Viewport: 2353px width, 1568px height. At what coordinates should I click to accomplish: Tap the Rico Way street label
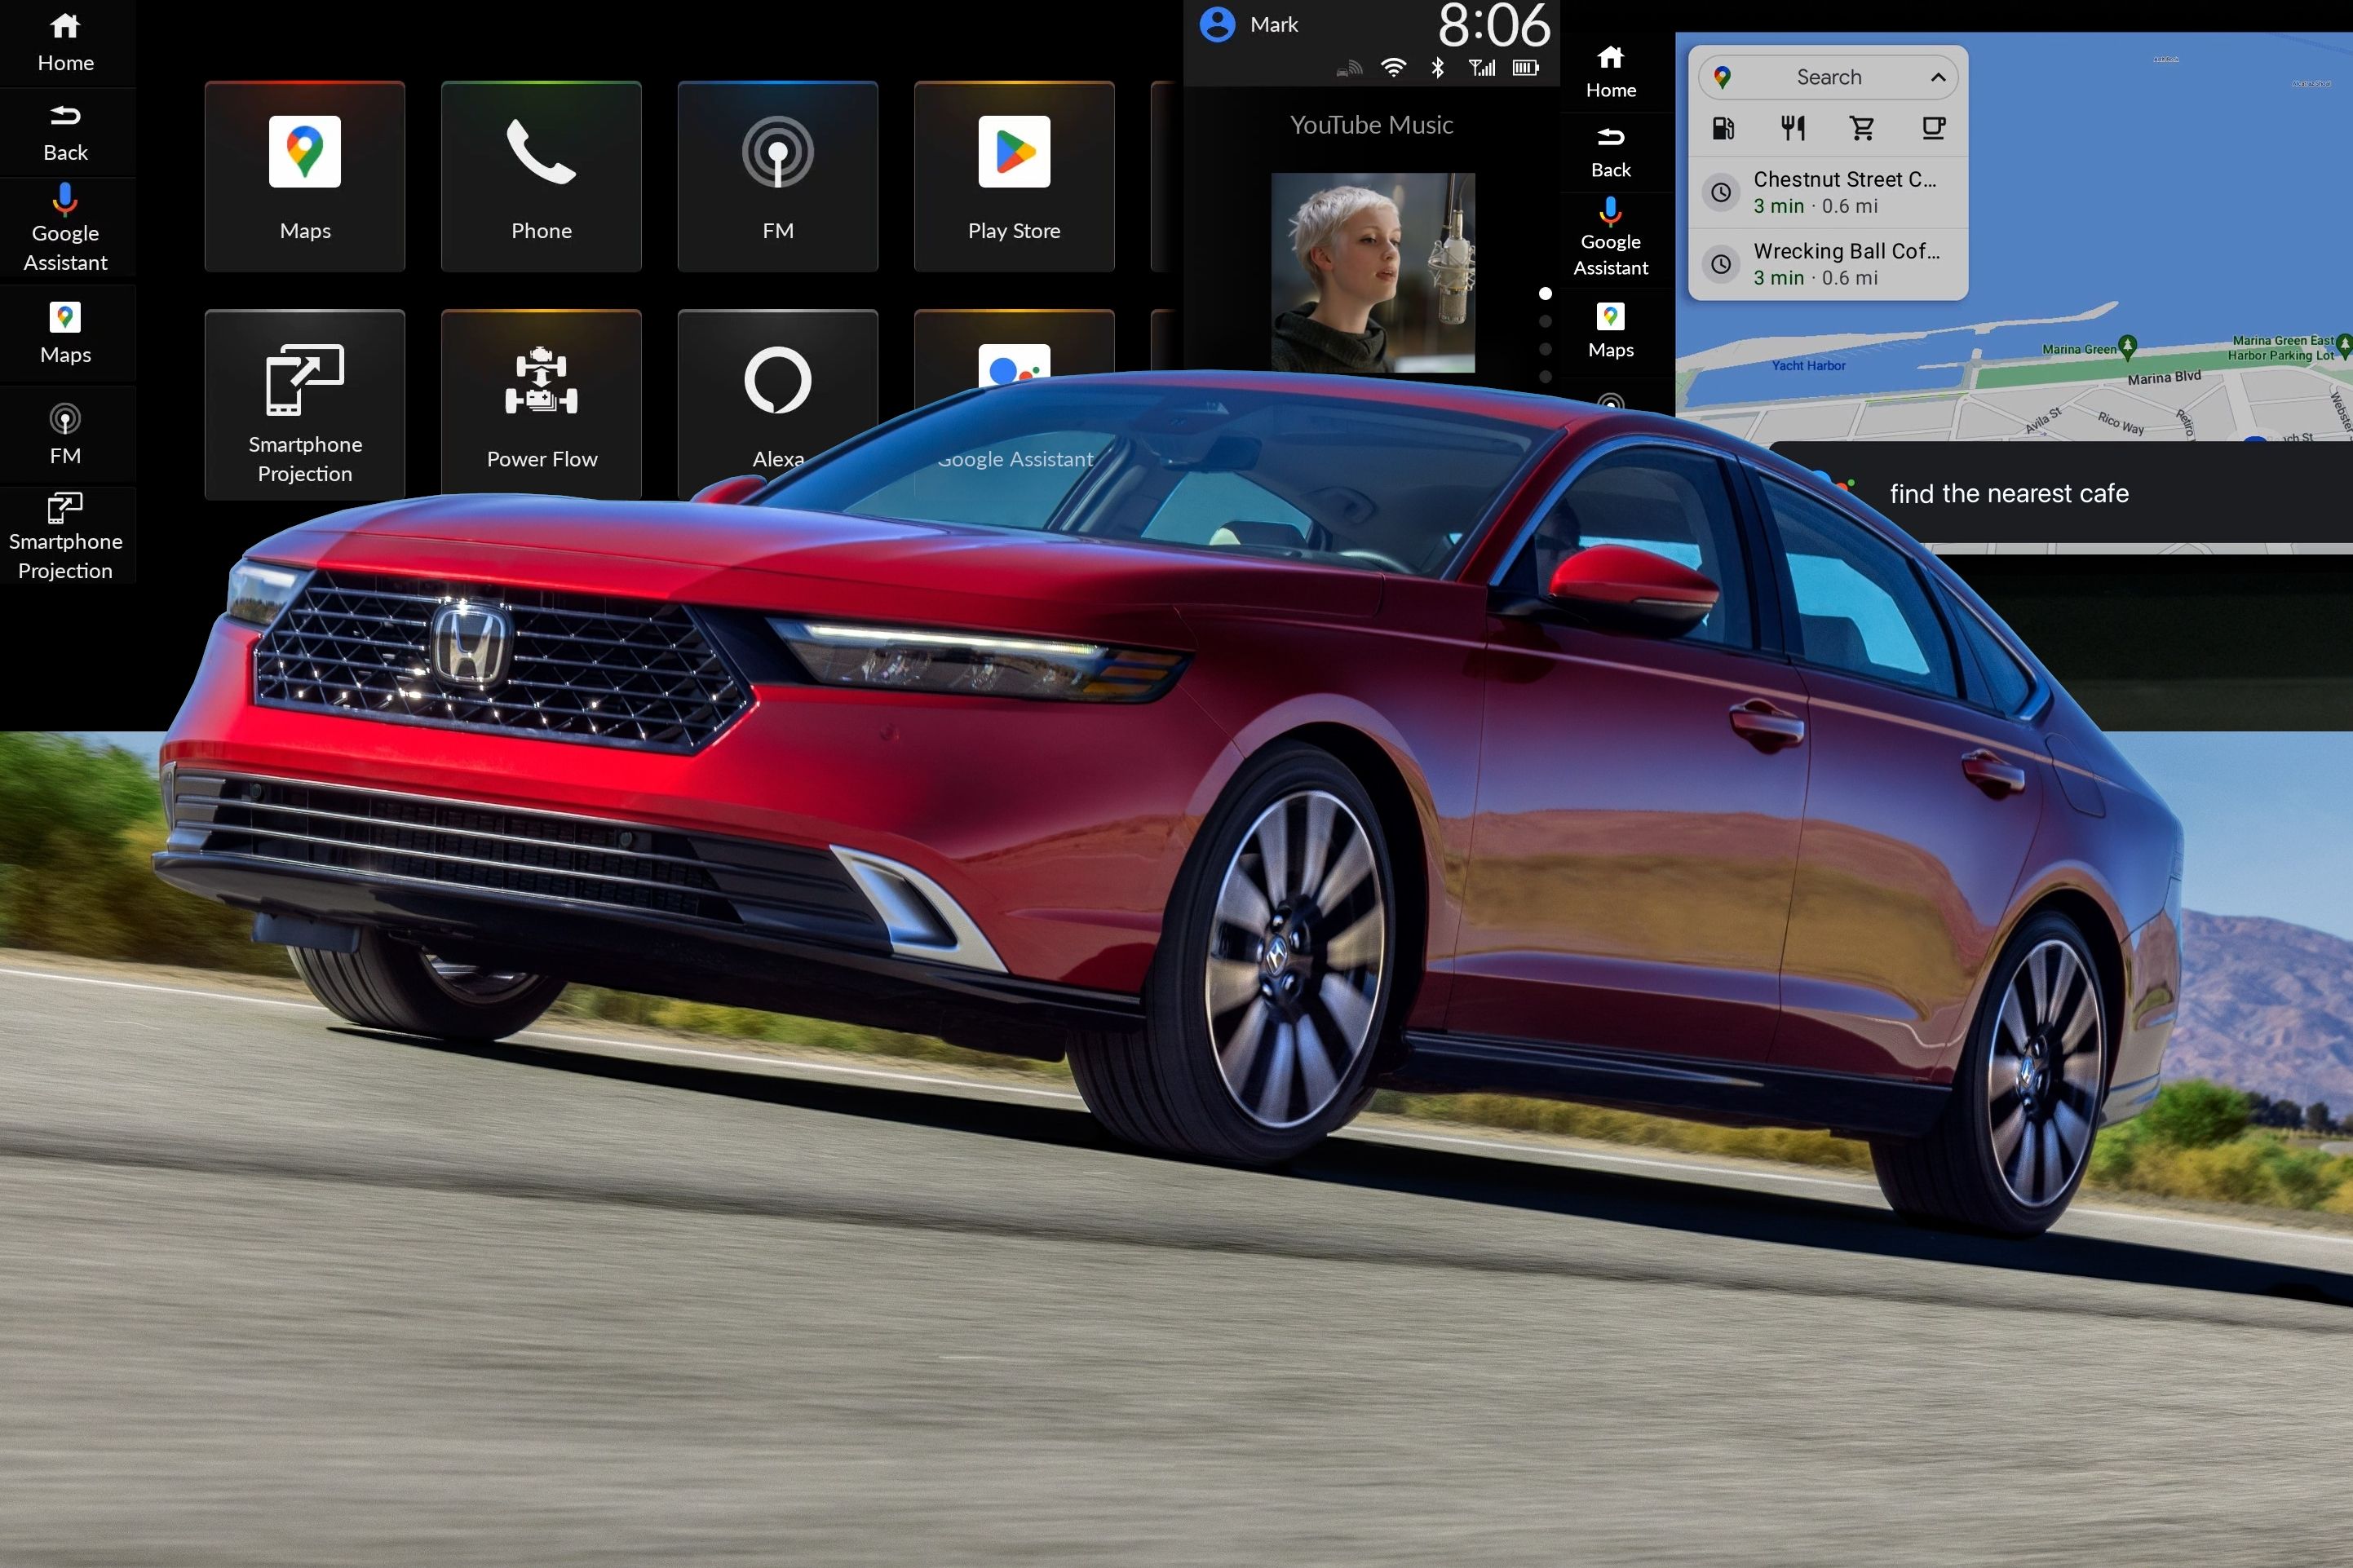[2121, 423]
